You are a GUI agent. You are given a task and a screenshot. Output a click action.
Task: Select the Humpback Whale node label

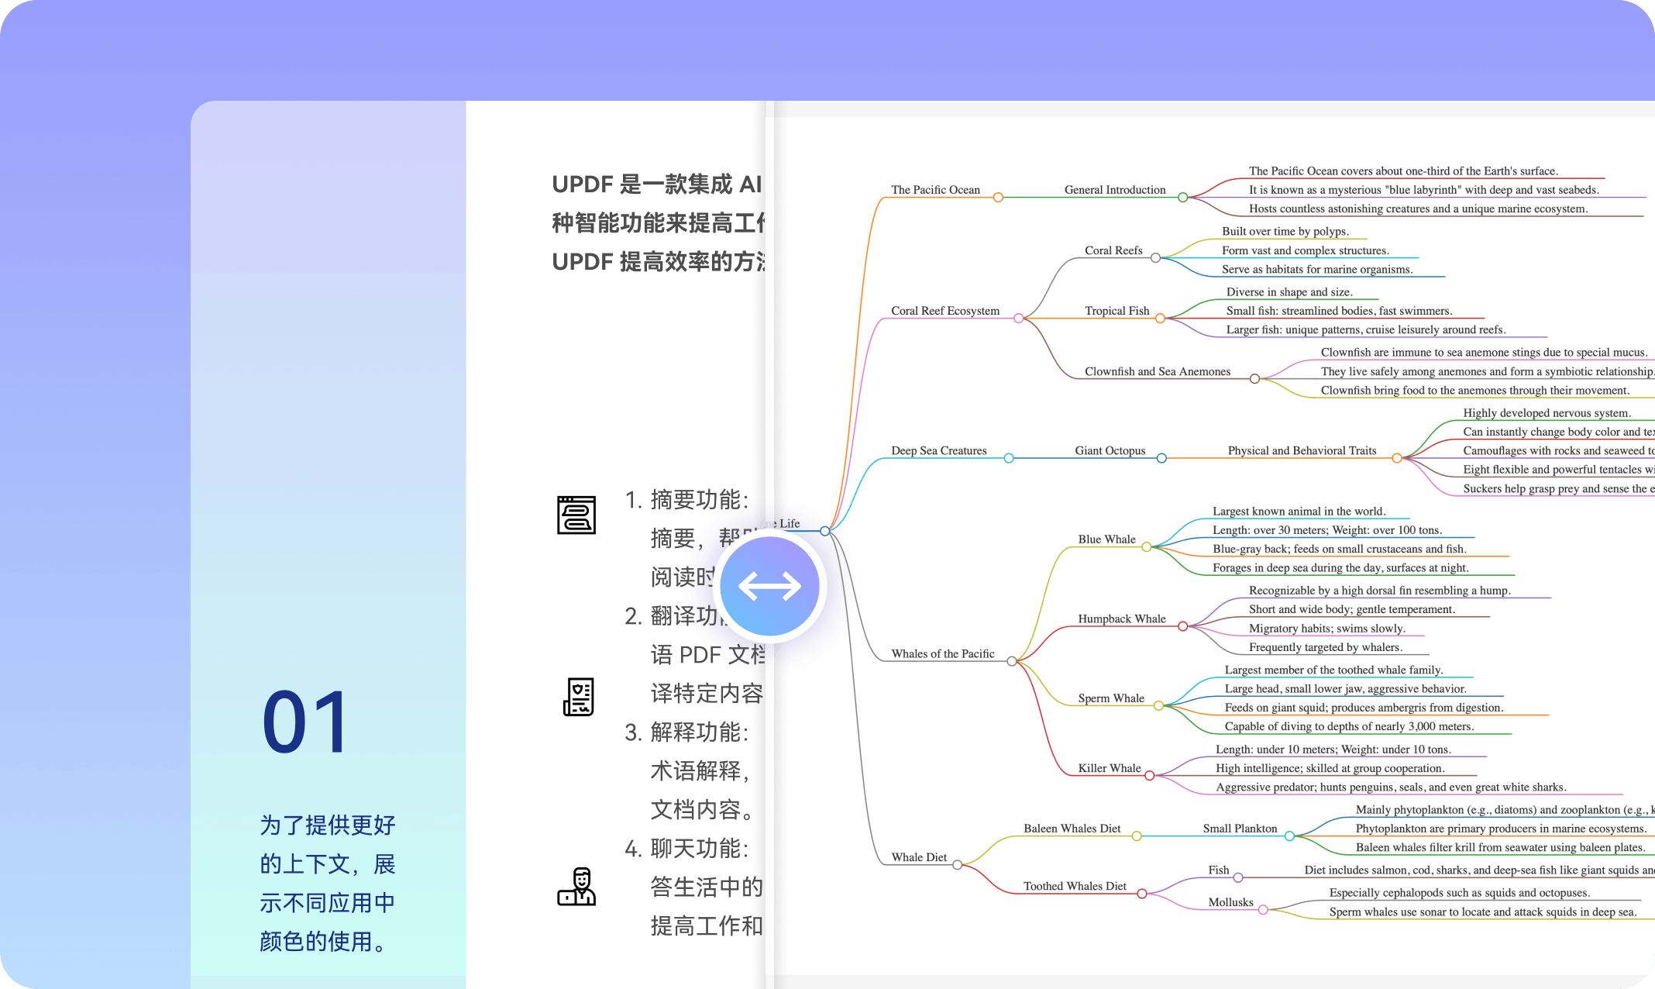click(x=1121, y=619)
